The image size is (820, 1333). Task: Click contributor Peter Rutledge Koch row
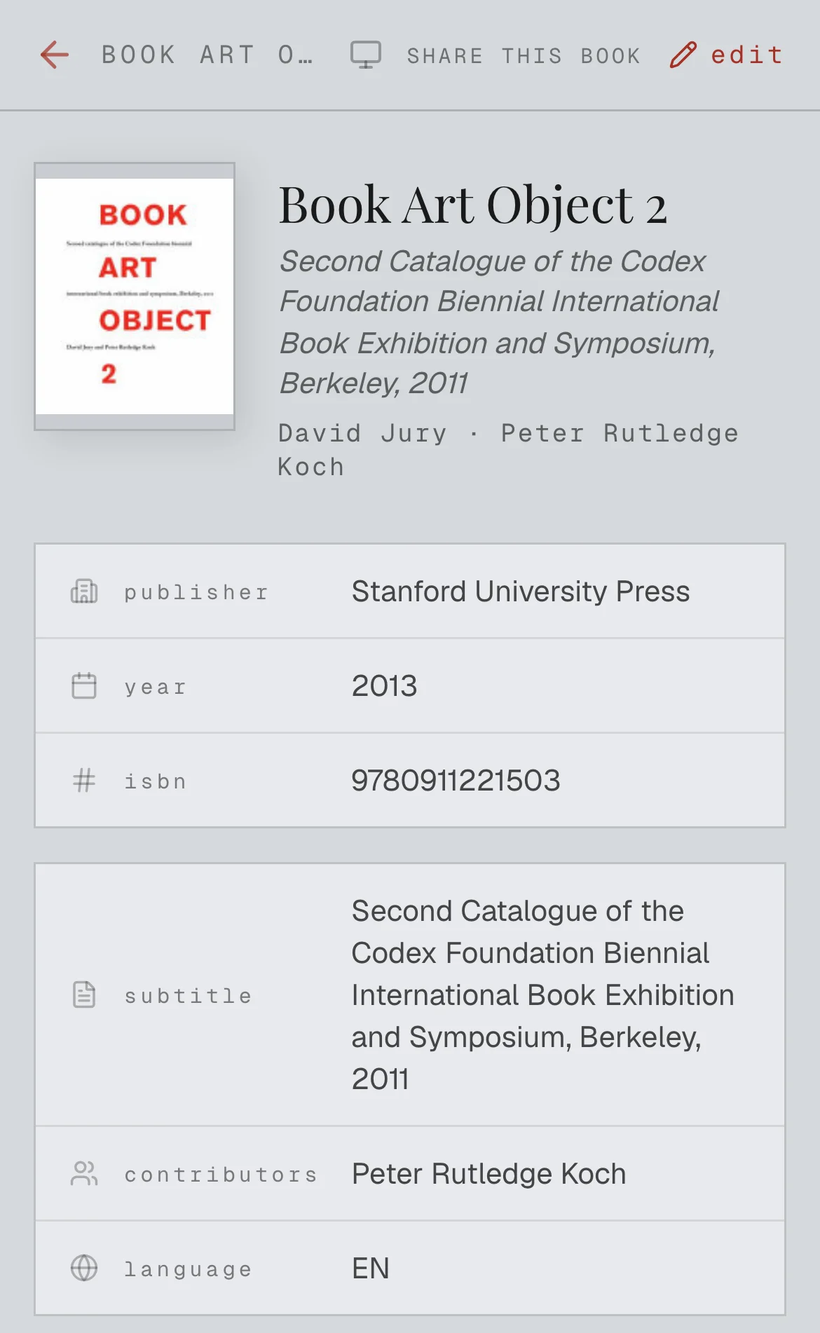point(410,1173)
